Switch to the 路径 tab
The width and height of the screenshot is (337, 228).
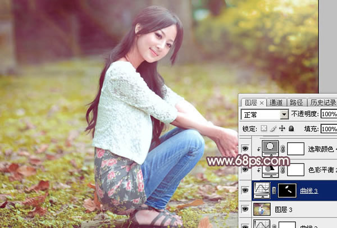pyautogui.click(x=296, y=103)
